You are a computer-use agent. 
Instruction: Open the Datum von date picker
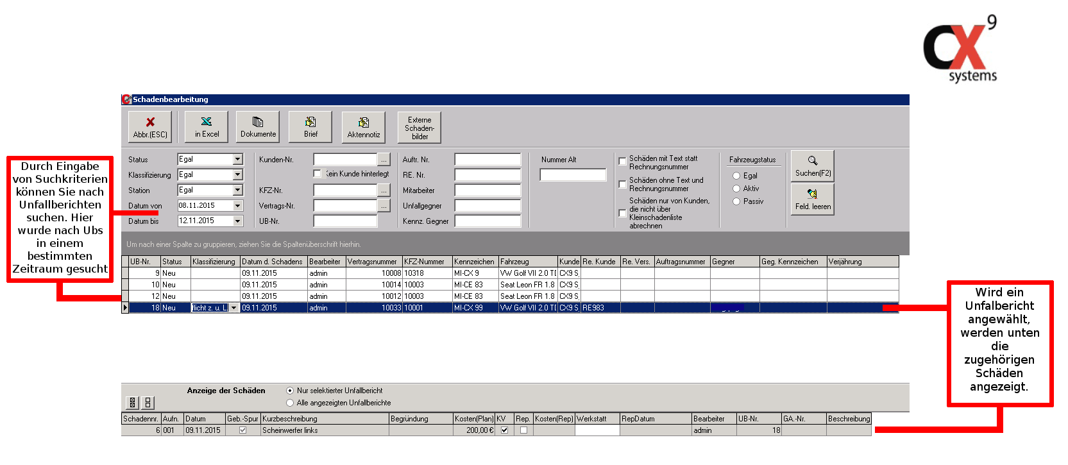pos(238,205)
